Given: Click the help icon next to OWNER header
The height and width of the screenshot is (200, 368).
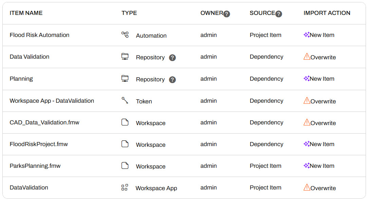Looking at the screenshot, I should [227, 14].
